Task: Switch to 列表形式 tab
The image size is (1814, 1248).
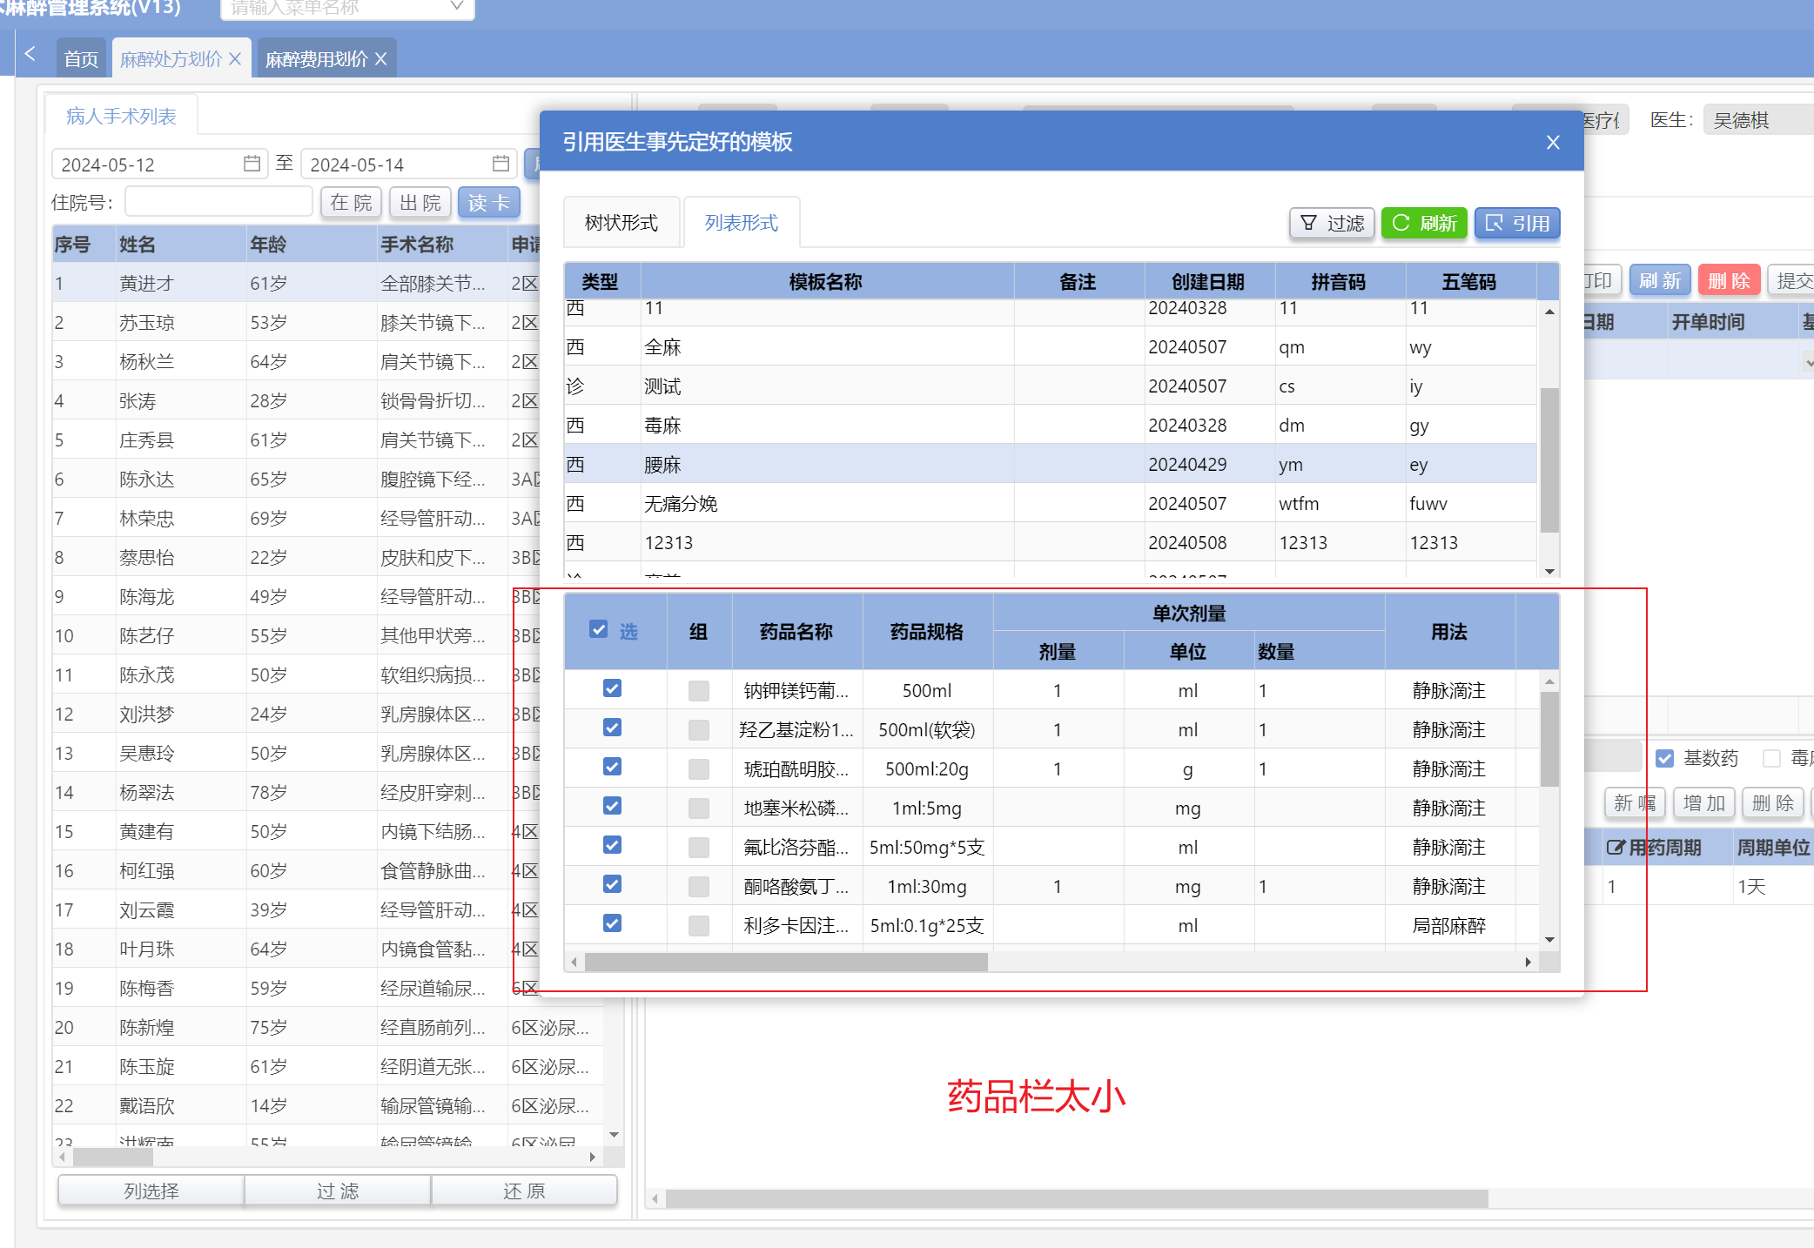Action: pyautogui.click(x=741, y=223)
